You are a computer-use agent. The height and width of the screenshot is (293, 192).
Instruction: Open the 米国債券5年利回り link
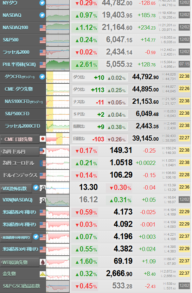pyautogui.click(x=19, y=225)
